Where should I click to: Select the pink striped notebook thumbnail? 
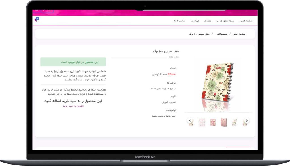[x=224, y=122]
